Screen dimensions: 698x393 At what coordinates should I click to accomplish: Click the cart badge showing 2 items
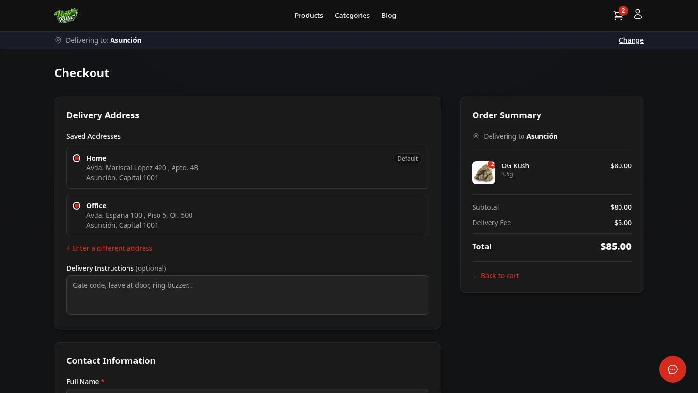click(623, 10)
